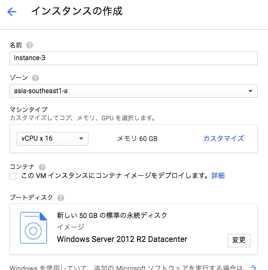Click the 新しい 50 GB disk description
The height and width of the screenshot is (270, 268).
(x=112, y=215)
